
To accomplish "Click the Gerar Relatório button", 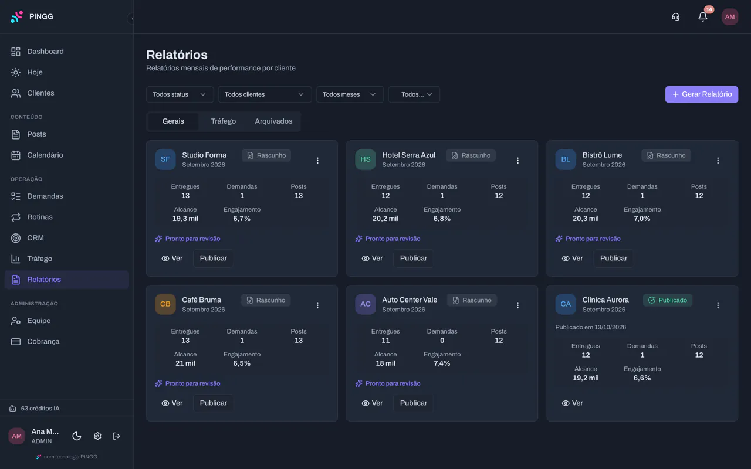I will tap(702, 94).
